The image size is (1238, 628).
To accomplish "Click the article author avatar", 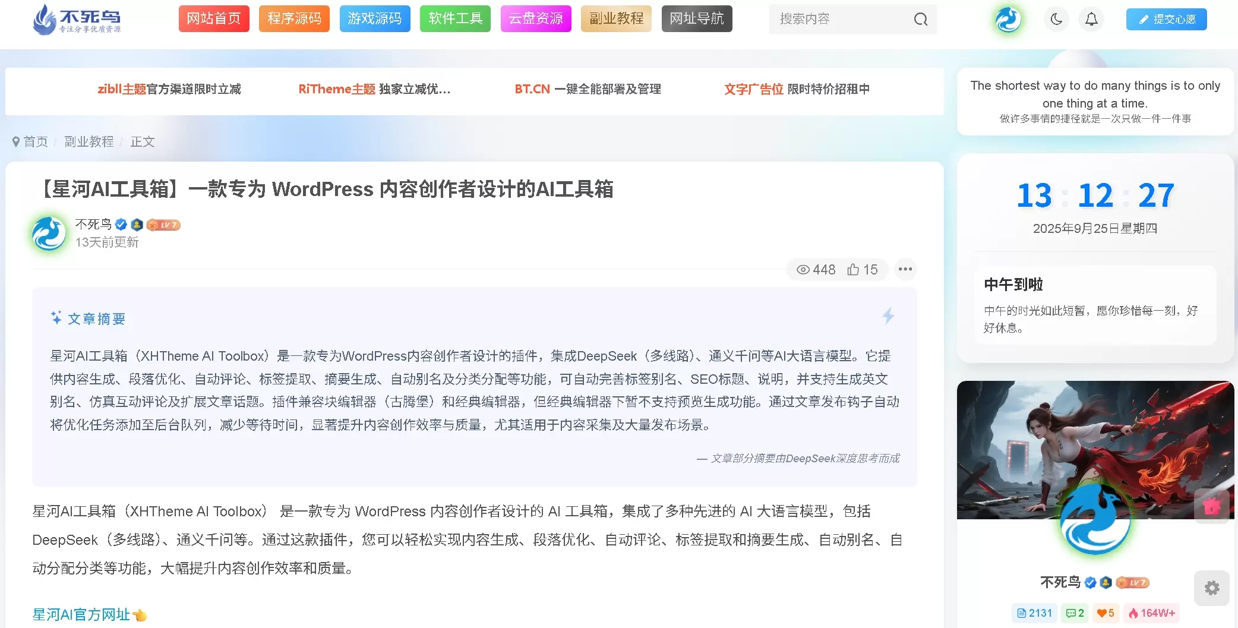I will (x=49, y=233).
